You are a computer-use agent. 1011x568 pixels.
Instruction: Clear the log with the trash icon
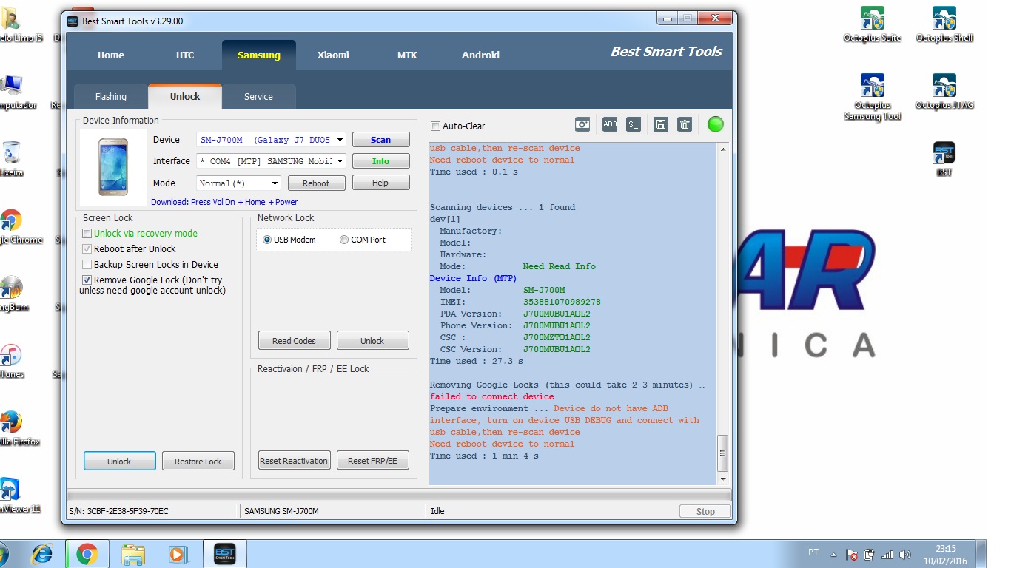(x=685, y=125)
